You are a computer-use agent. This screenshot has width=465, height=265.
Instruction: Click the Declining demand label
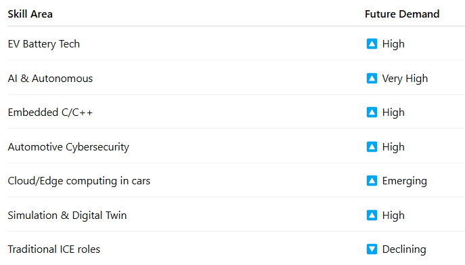pos(404,249)
